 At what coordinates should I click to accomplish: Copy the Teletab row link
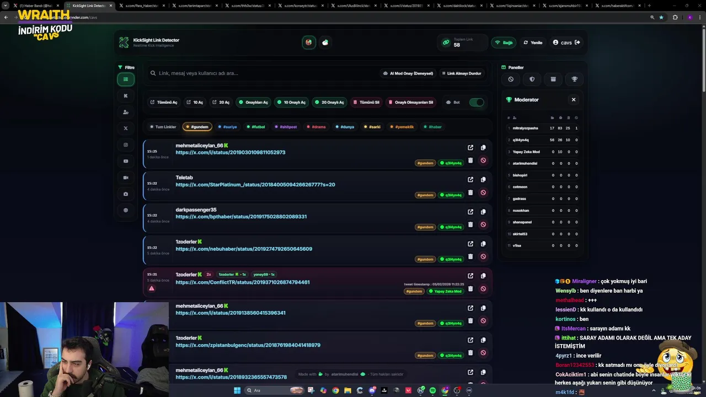click(483, 180)
